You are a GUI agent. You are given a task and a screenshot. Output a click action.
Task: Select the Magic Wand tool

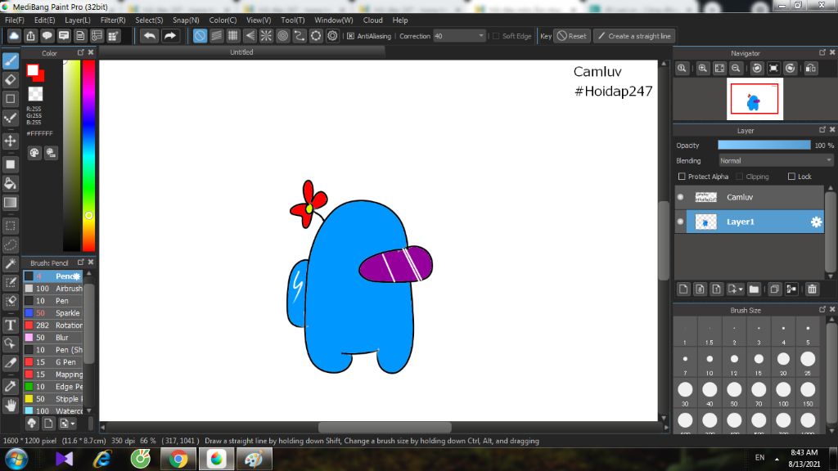(11, 263)
